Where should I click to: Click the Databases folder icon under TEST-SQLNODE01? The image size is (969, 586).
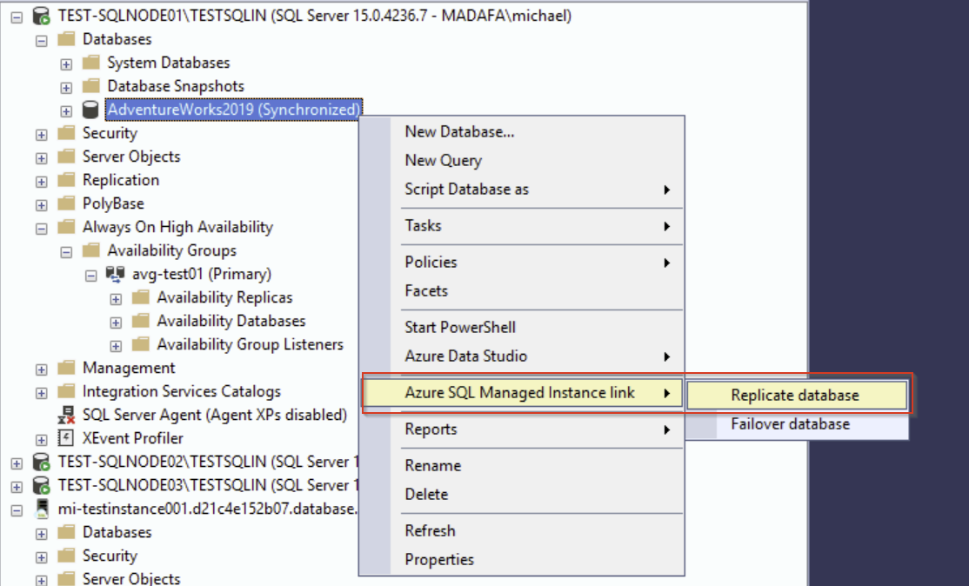66,39
